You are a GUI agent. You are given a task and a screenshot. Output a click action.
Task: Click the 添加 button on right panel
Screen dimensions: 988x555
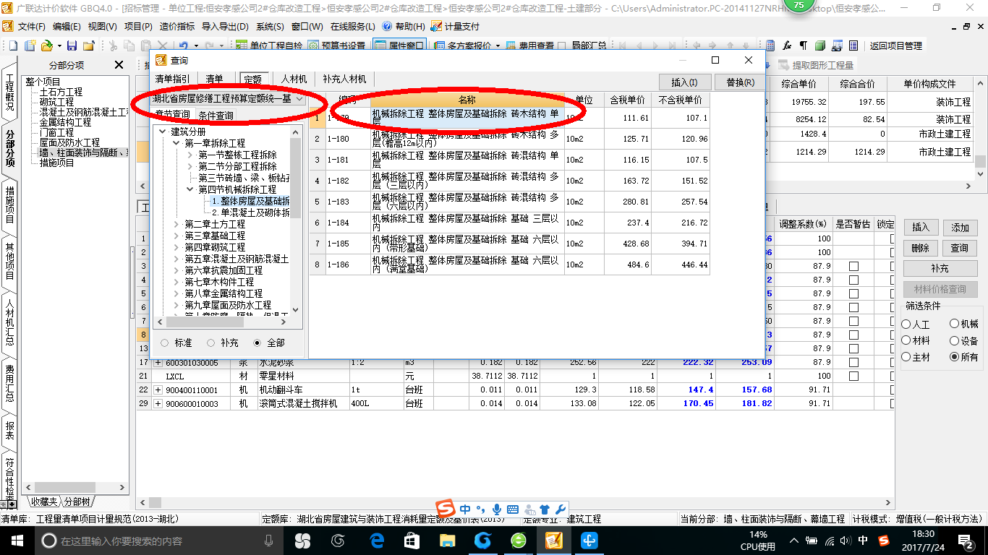click(960, 228)
